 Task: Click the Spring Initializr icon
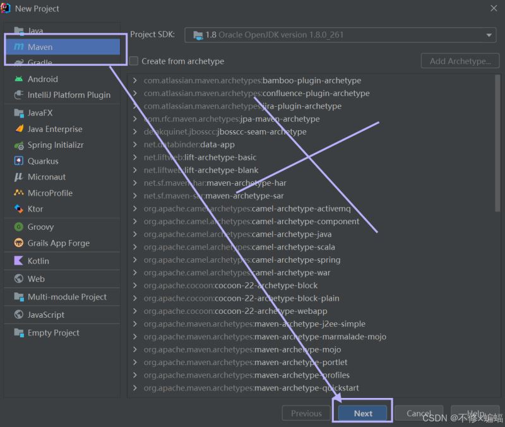click(19, 145)
